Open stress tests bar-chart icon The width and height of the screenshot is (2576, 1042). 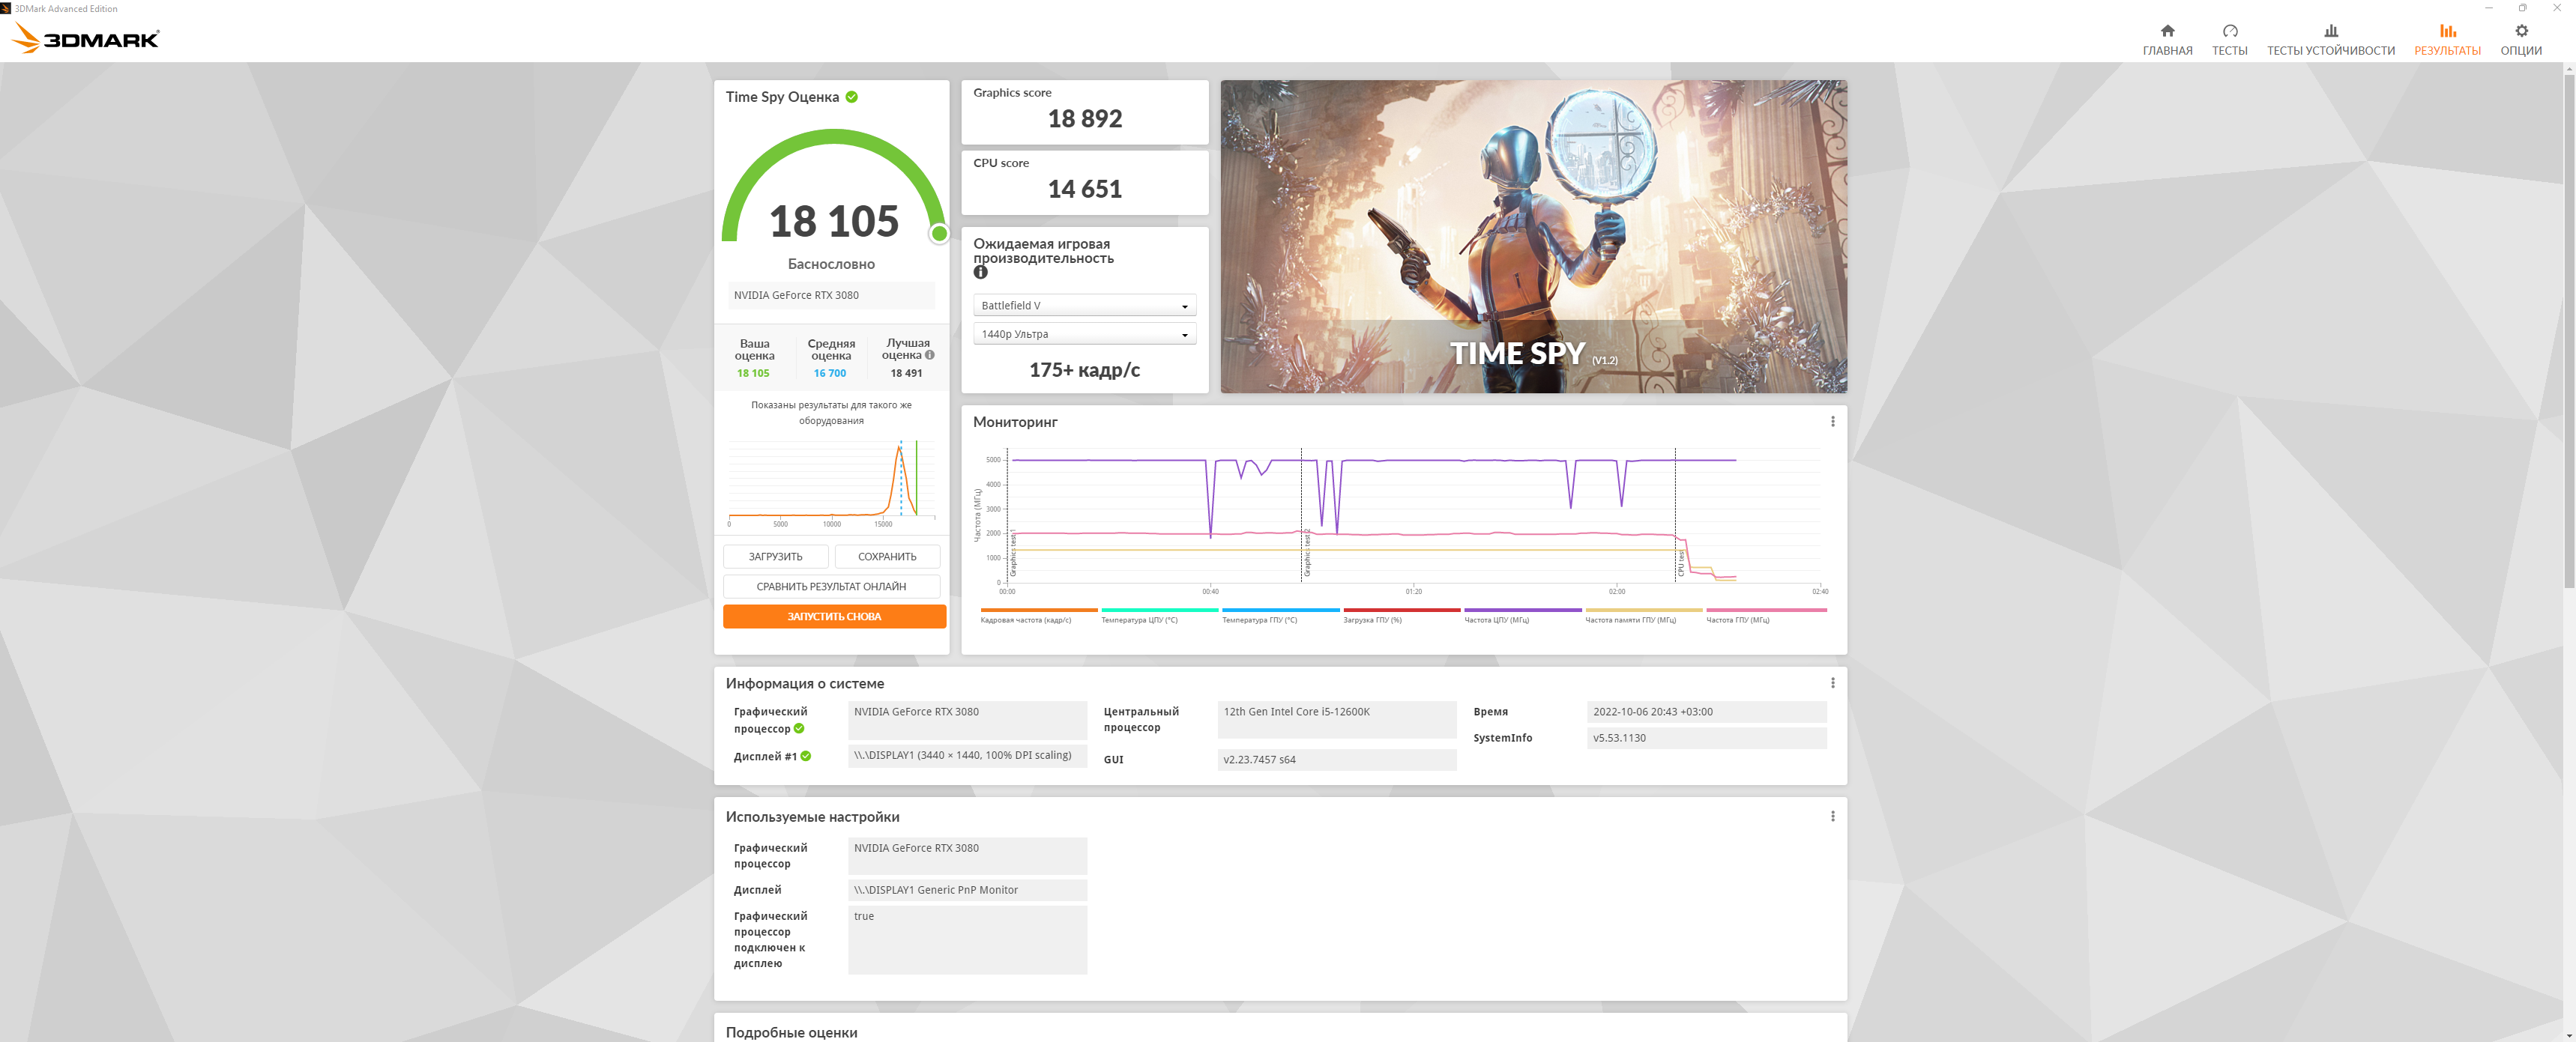tap(2330, 31)
